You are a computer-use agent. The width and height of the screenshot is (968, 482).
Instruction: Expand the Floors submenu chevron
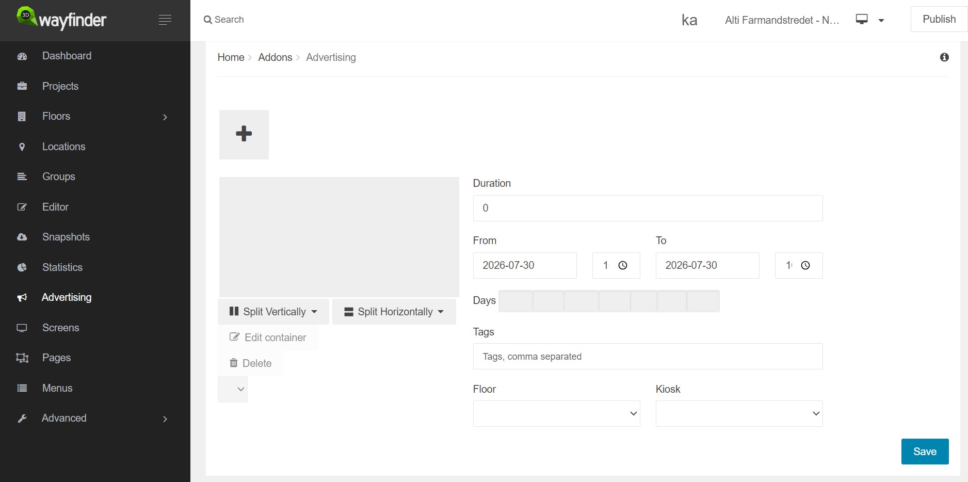(165, 117)
